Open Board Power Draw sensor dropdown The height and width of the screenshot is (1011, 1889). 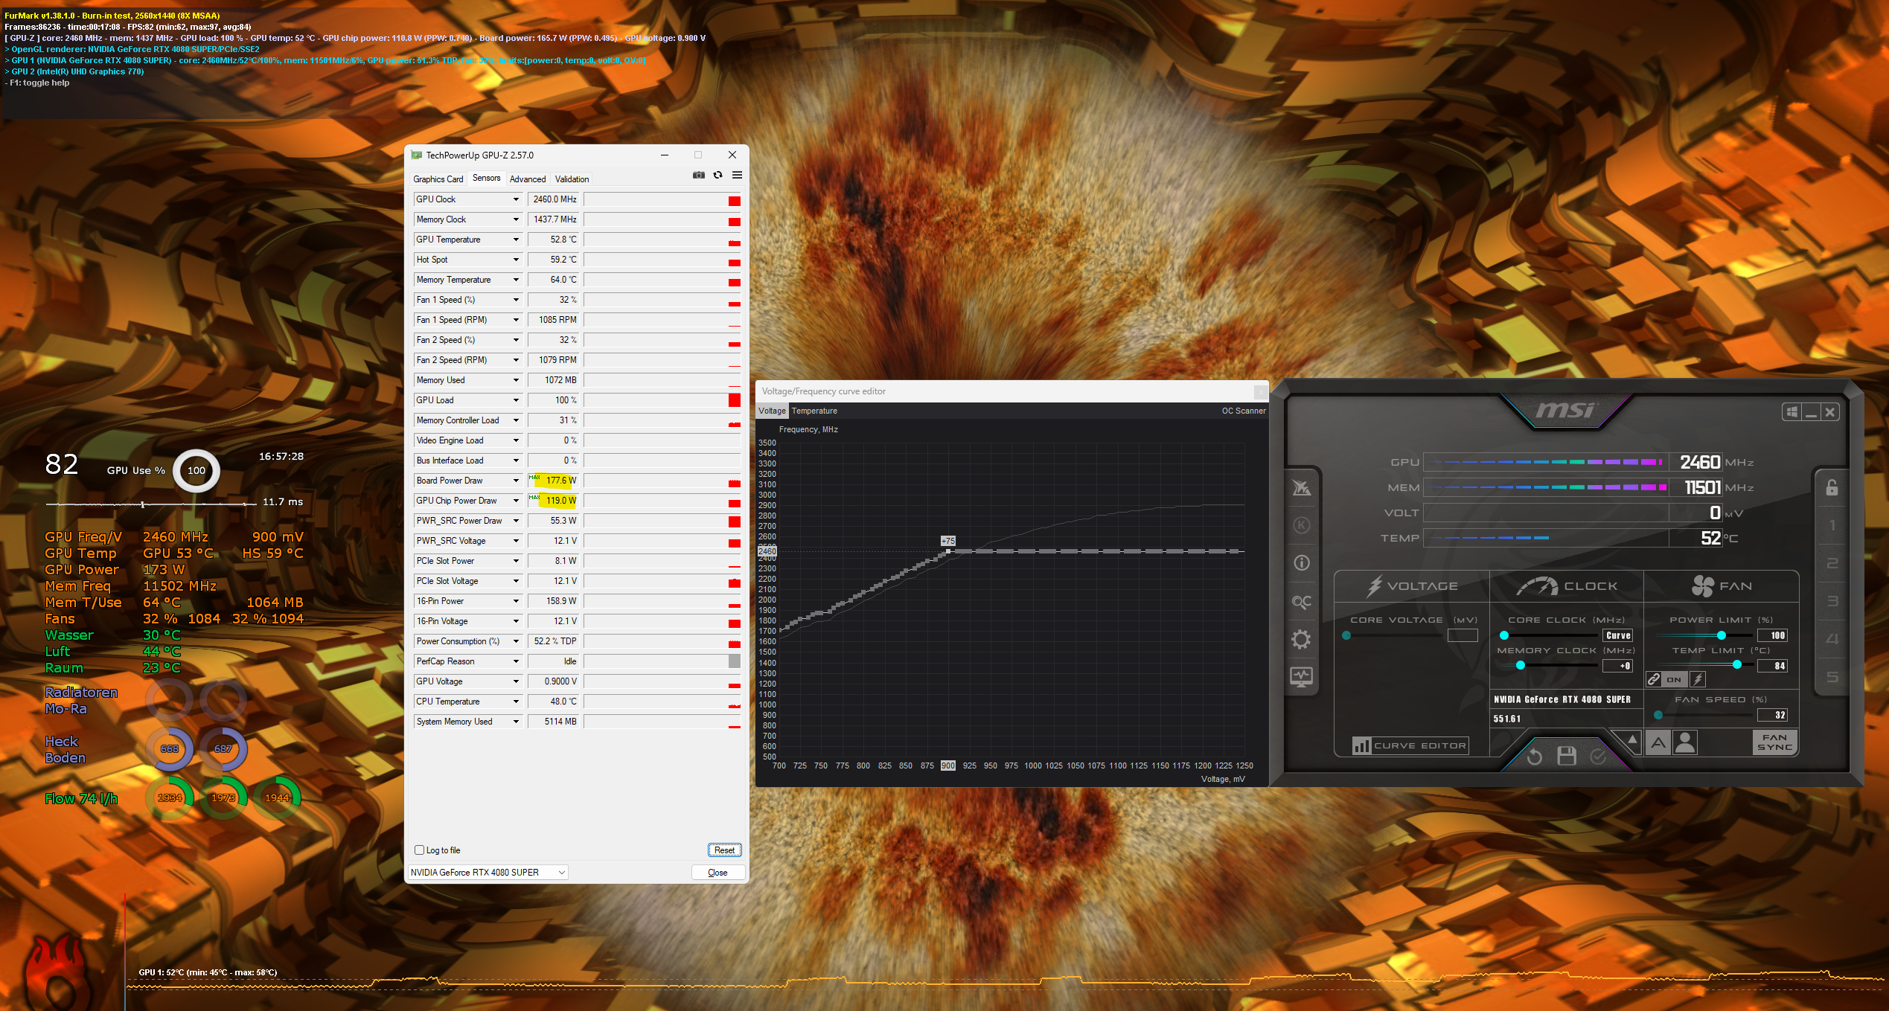point(515,481)
